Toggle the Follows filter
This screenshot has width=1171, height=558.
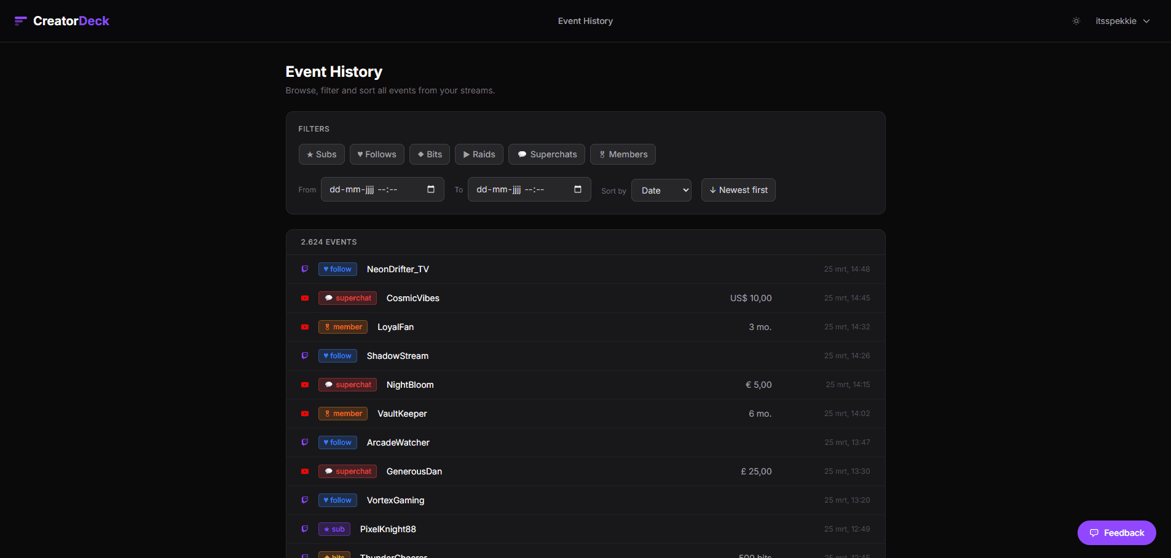point(377,154)
